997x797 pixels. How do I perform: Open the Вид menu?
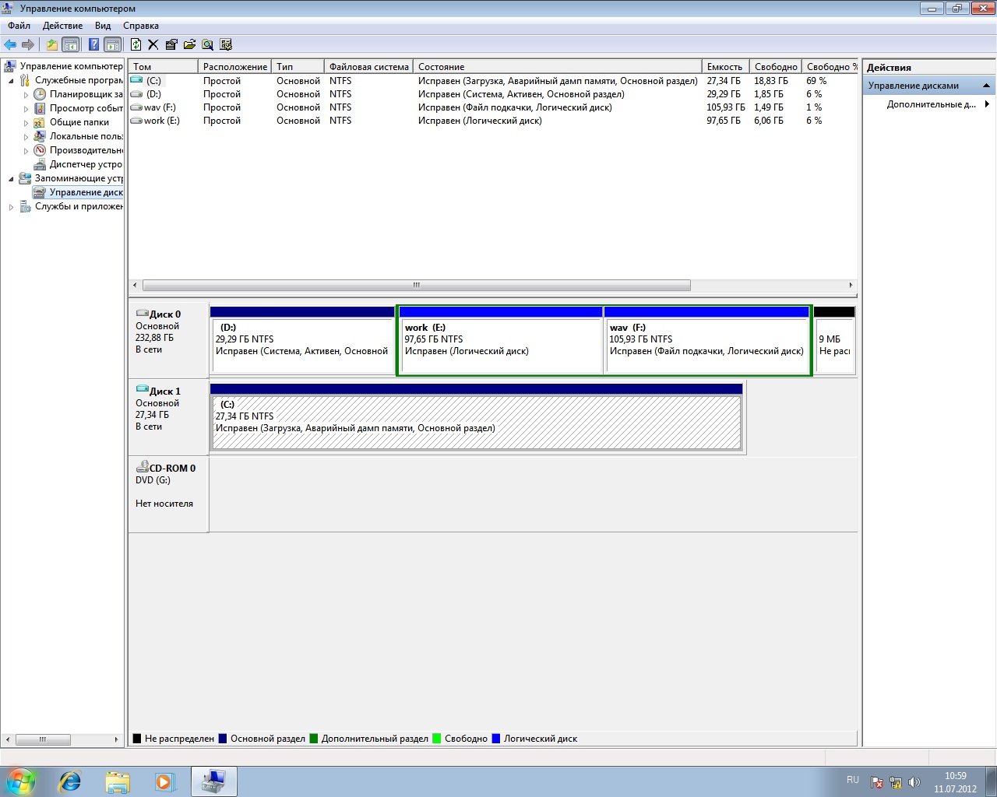(x=103, y=26)
